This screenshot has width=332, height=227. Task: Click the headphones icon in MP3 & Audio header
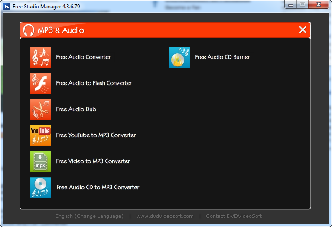(29, 30)
